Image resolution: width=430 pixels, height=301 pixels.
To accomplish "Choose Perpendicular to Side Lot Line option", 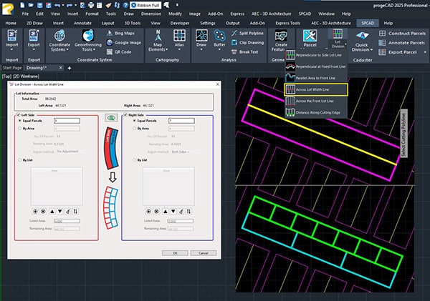I will point(316,55).
